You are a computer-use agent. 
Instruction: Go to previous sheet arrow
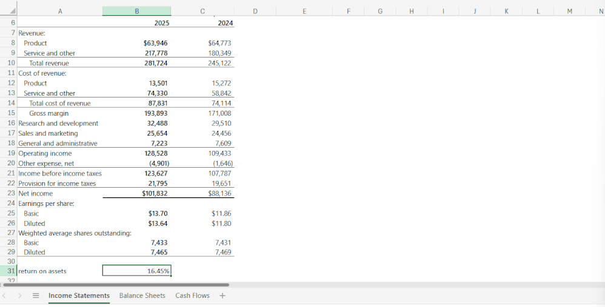[x=4, y=296]
